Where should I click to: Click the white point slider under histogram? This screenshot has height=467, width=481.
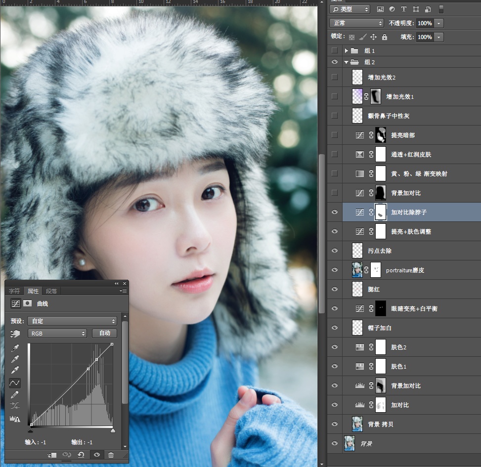tap(113, 430)
